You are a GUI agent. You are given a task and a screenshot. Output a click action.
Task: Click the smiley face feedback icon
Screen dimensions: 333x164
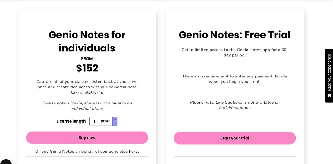(x=329, y=96)
